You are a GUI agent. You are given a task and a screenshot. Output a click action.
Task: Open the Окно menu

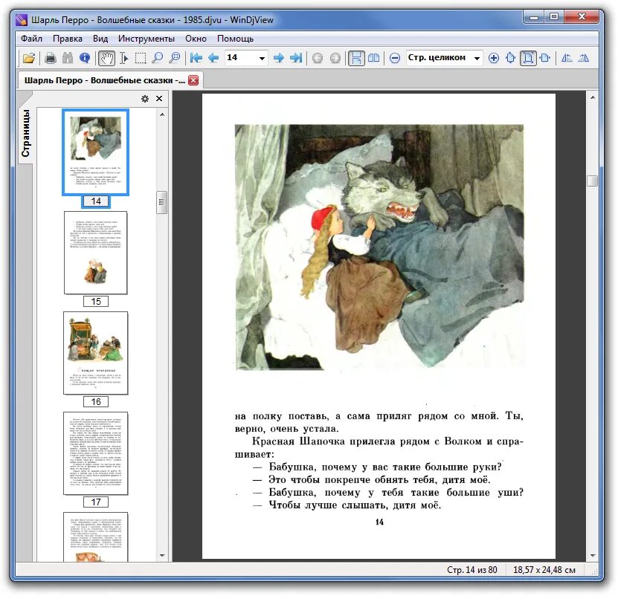196,39
